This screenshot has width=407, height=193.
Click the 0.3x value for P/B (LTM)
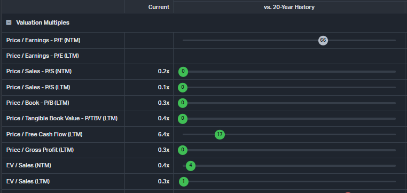point(163,103)
